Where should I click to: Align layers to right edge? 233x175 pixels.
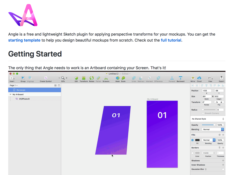210,85
